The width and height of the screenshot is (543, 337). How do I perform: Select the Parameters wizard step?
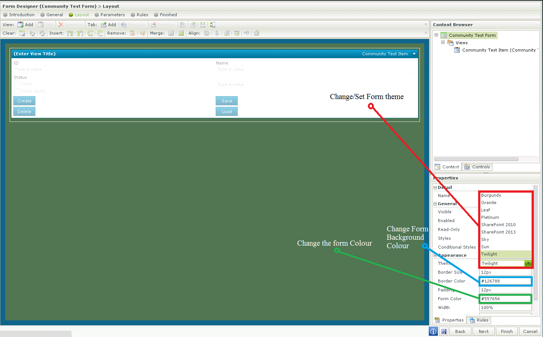point(110,15)
